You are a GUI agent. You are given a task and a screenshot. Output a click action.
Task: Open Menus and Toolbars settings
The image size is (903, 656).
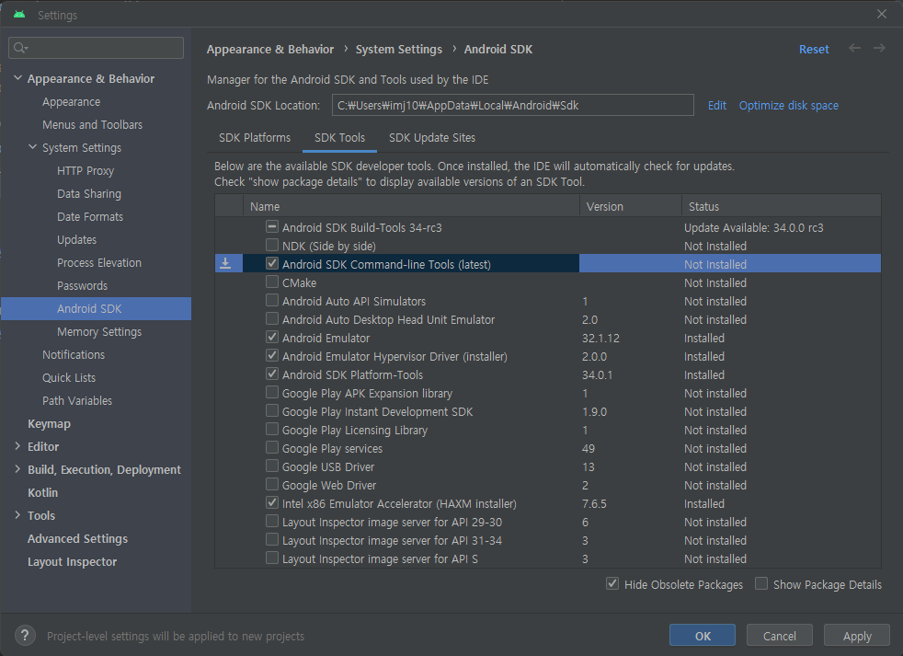(x=92, y=124)
